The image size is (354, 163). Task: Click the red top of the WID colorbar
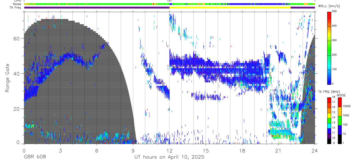(x=329, y=15)
